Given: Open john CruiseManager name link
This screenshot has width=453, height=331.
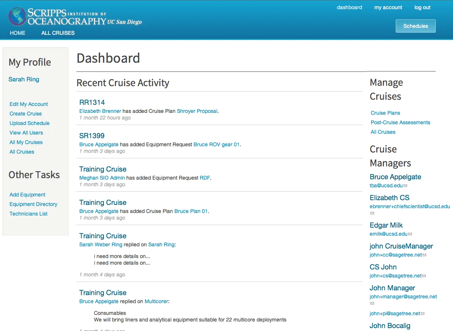Looking at the screenshot, I should tap(401, 246).
